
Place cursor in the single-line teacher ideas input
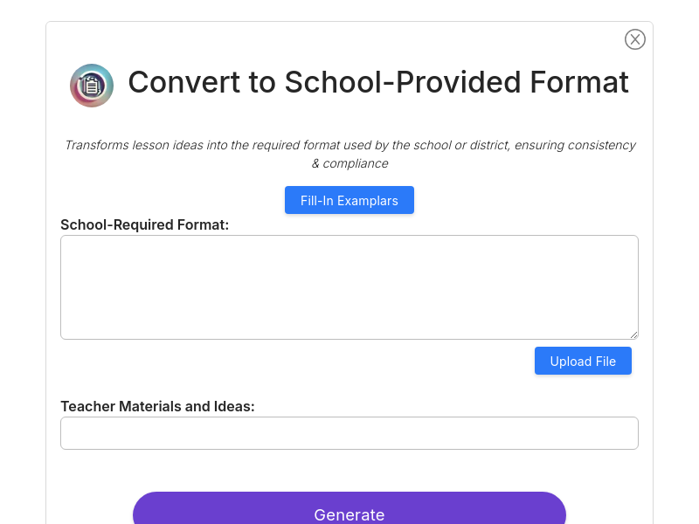tap(349, 433)
